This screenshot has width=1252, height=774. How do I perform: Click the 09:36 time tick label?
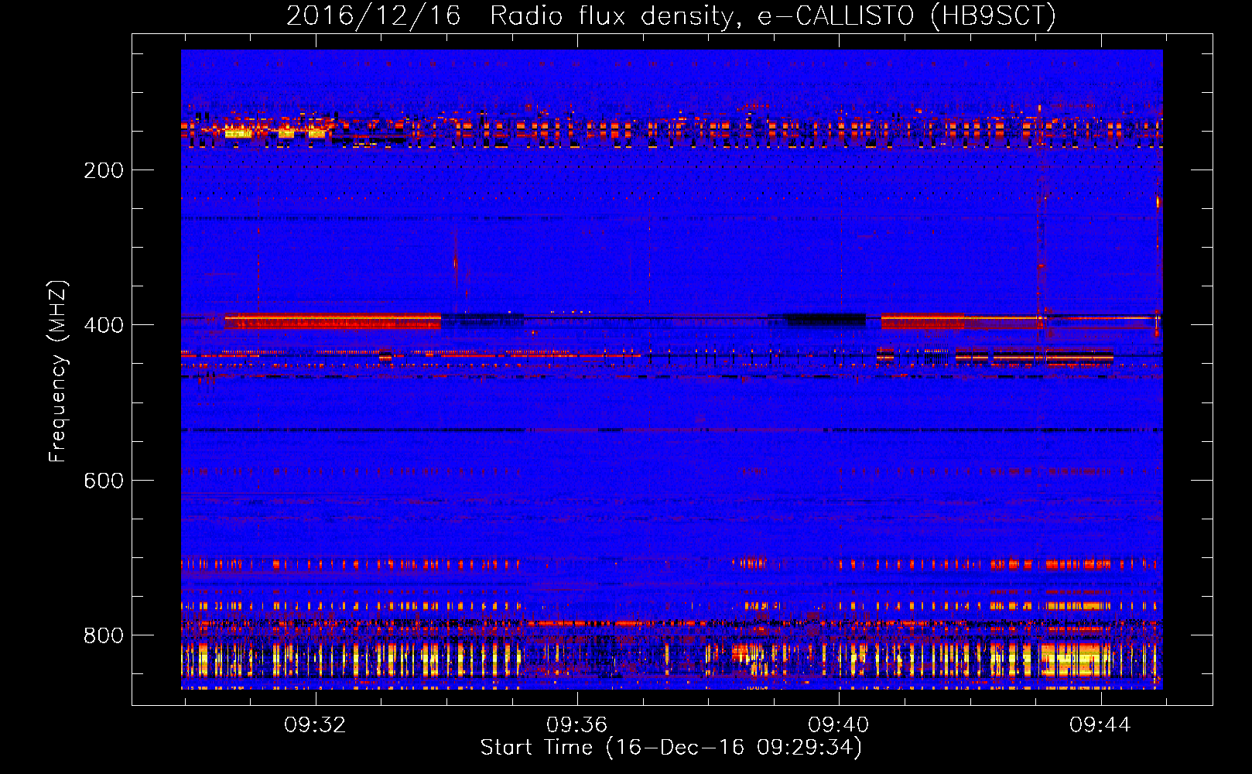(576, 724)
